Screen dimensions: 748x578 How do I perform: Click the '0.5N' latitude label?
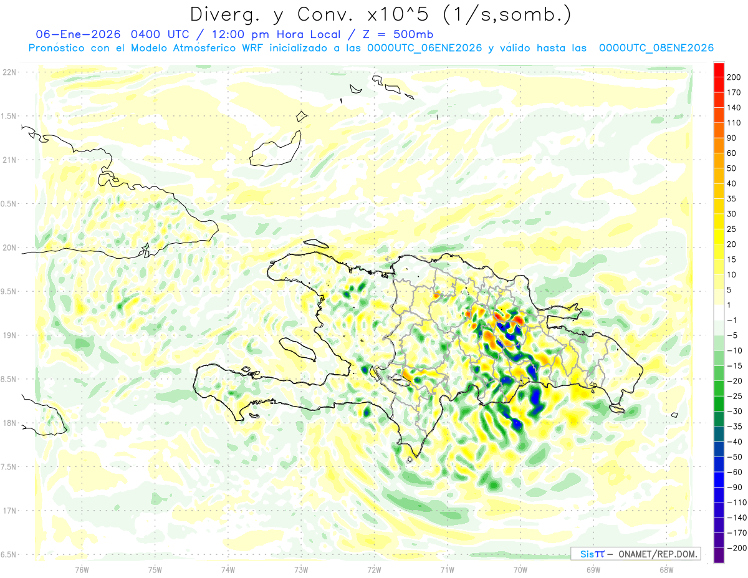pos(9,204)
